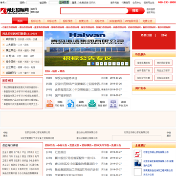This screenshot has width=176, height=176.
Task: Click the green envelope 定向 icon
Action: [92, 104]
